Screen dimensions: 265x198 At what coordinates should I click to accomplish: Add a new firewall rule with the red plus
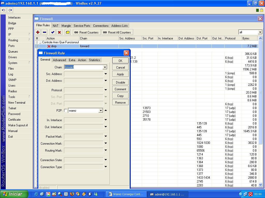point(38,32)
